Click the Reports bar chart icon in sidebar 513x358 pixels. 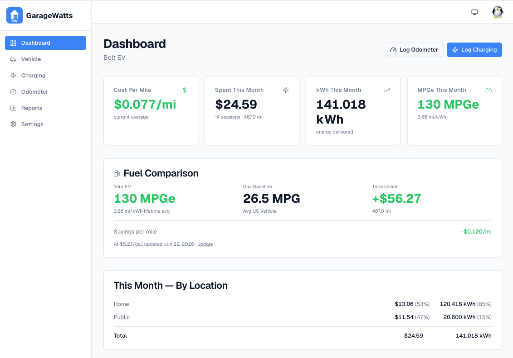(13, 108)
